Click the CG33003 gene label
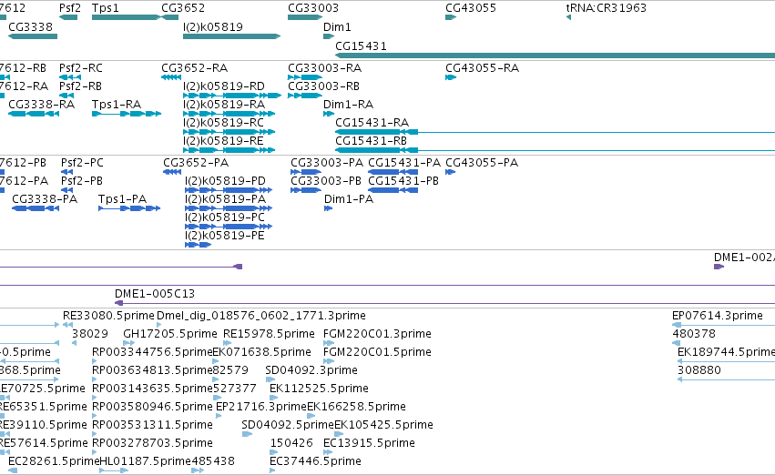This screenshot has height=475, width=775. [x=313, y=8]
